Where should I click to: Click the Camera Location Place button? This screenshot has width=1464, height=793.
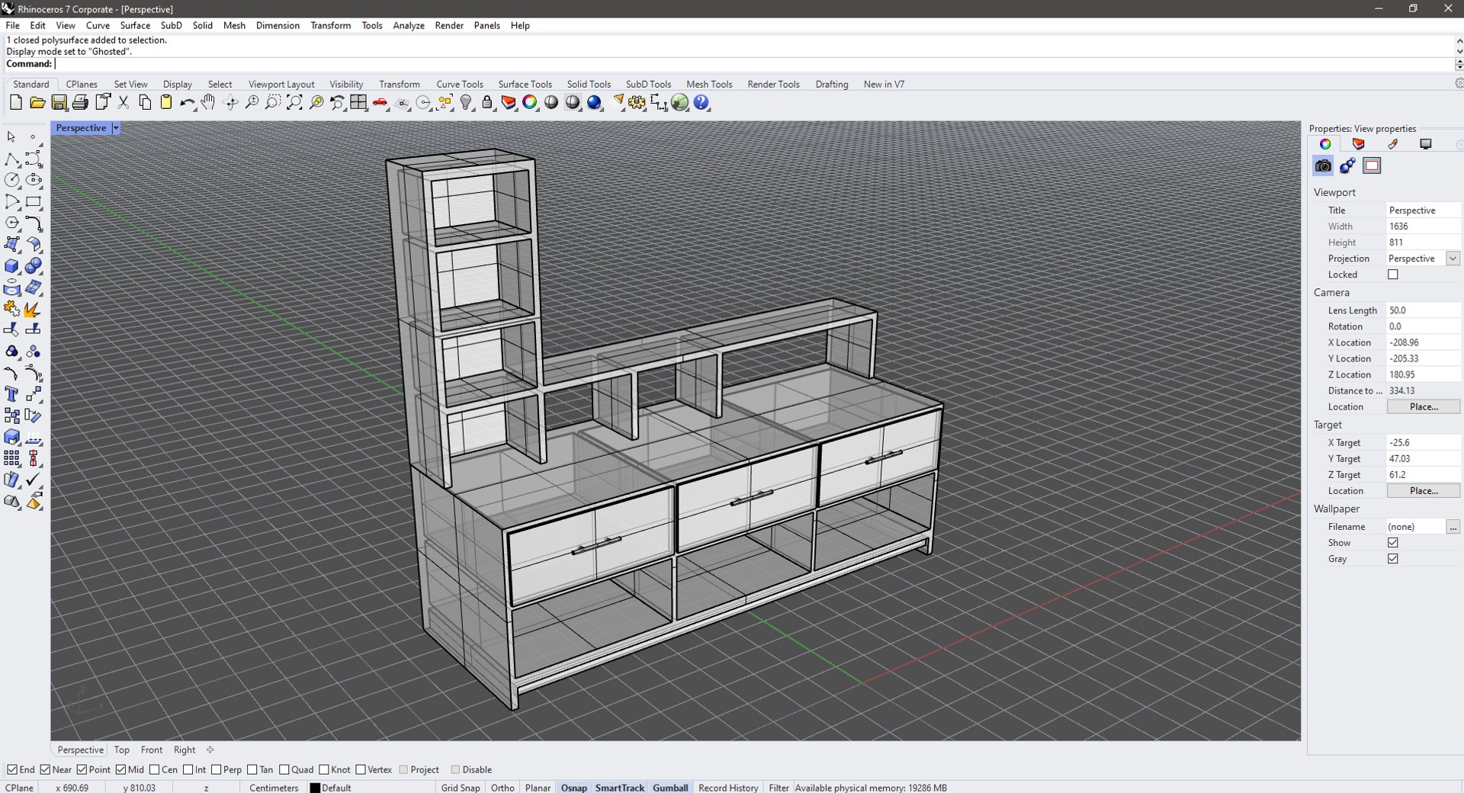[1423, 406]
